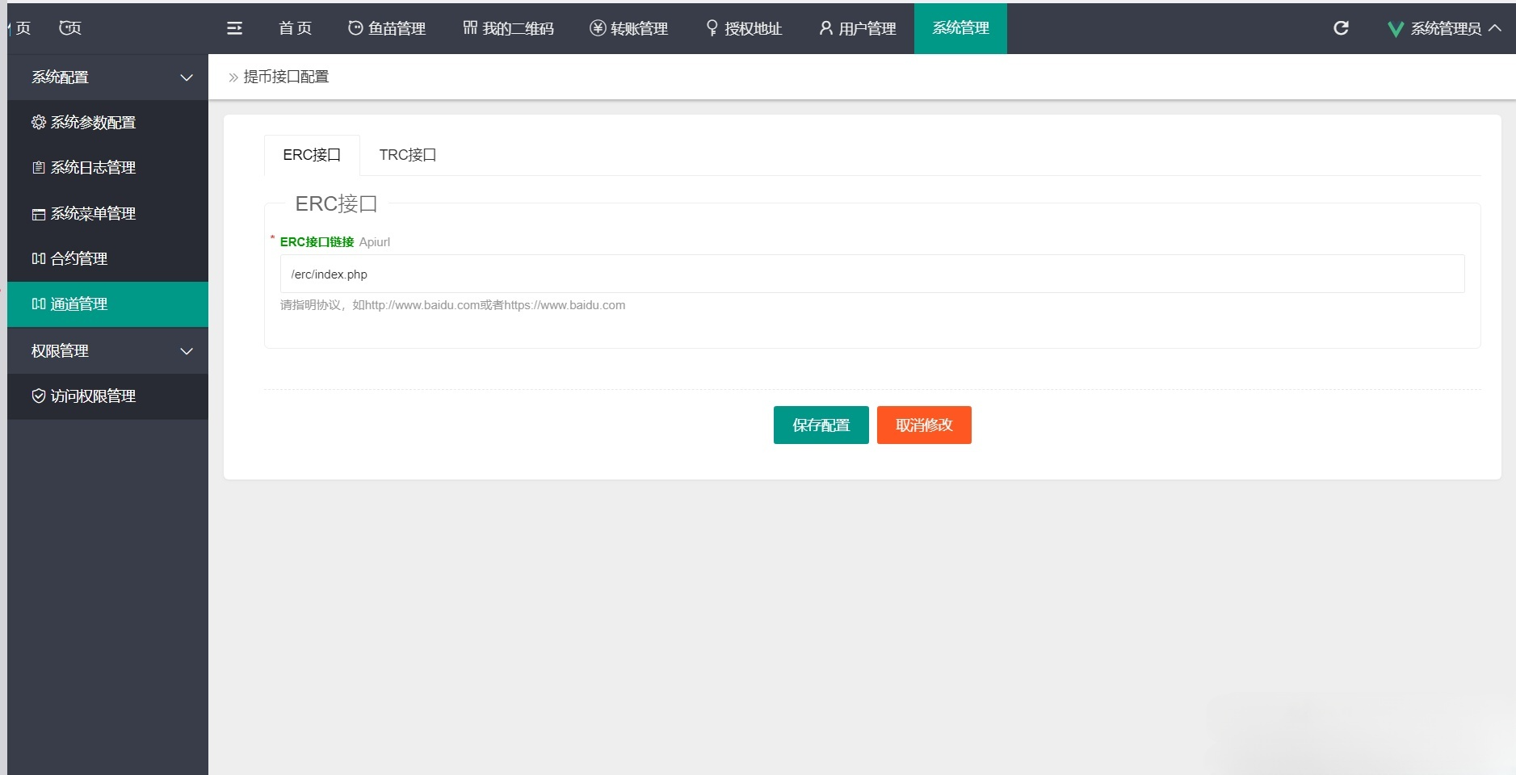Select the gear icon for 系统参数配置
Image resolution: width=1516 pixels, height=775 pixels.
38,122
